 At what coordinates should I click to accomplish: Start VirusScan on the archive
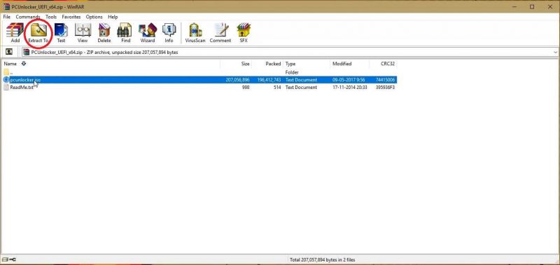(195, 33)
